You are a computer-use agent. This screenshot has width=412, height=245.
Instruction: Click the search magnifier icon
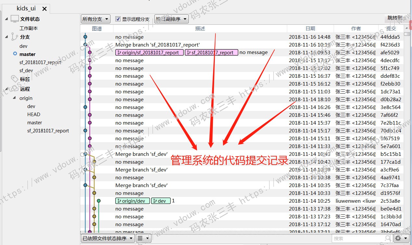coord(387,238)
